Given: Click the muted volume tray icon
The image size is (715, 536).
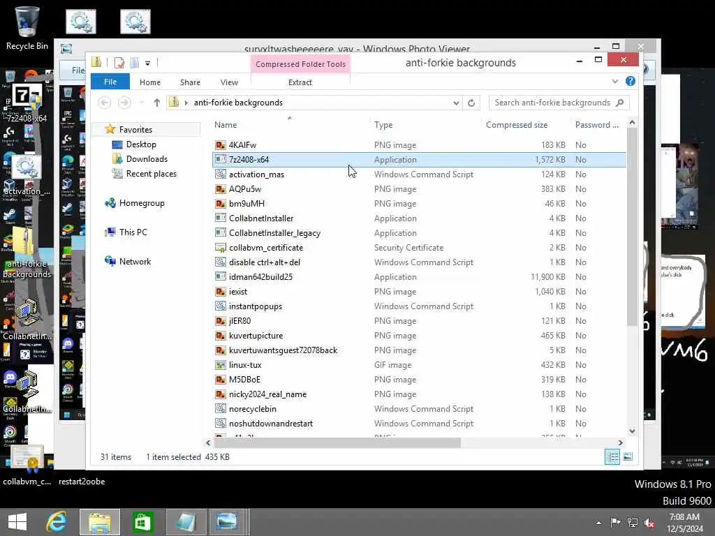Looking at the screenshot, I should [x=649, y=523].
